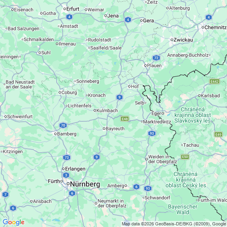Click the A7 highway shield near Ansbach
The height and width of the screenshot is (227, 227).
(x=6, y=194)
